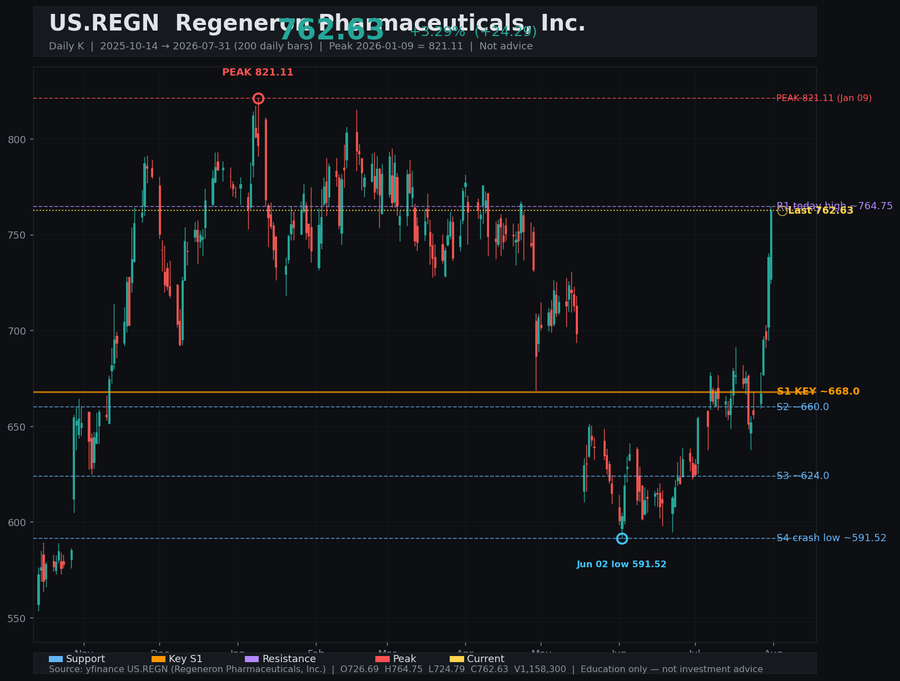Click the "S2 ~660.0" support label
900x681 pixels.
tap(802, 407)
